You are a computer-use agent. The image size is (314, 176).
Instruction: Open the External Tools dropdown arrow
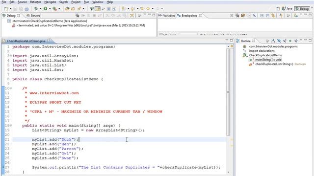tap(59, 9)
